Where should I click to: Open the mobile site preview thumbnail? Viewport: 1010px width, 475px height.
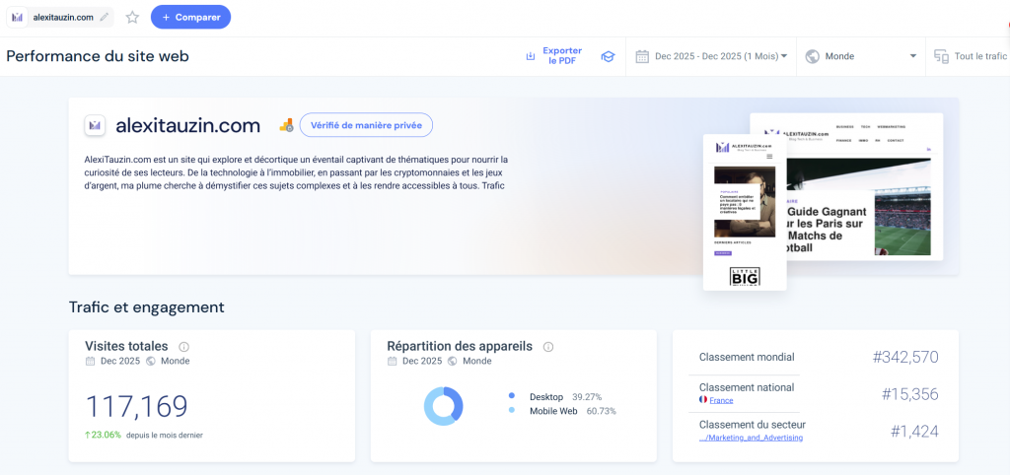[x=745, y=212]
